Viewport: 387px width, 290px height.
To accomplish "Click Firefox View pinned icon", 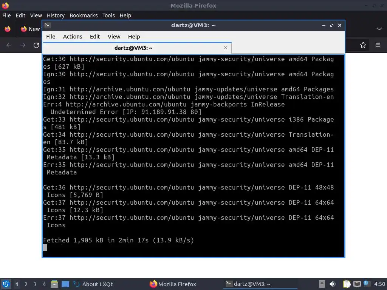I will click(8, 29).
